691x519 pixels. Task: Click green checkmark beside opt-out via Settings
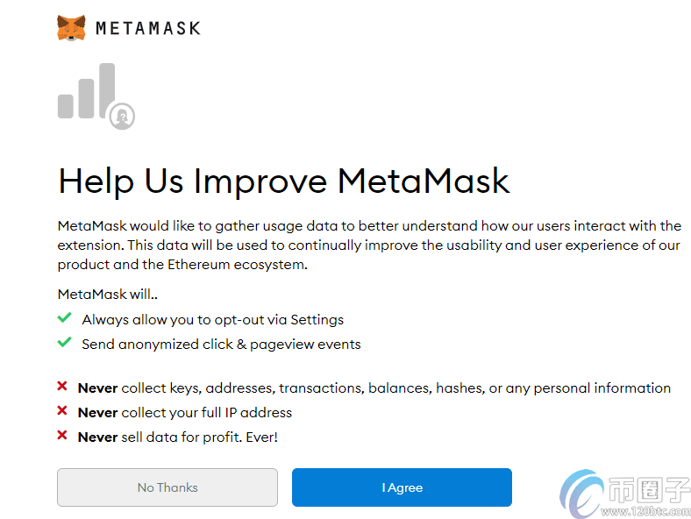(x=64, y=317)
